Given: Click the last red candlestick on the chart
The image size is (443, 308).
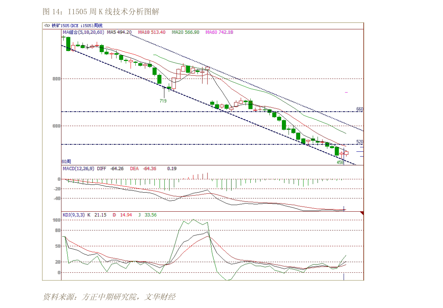Looking at the screenshot, I should [346, 153].
